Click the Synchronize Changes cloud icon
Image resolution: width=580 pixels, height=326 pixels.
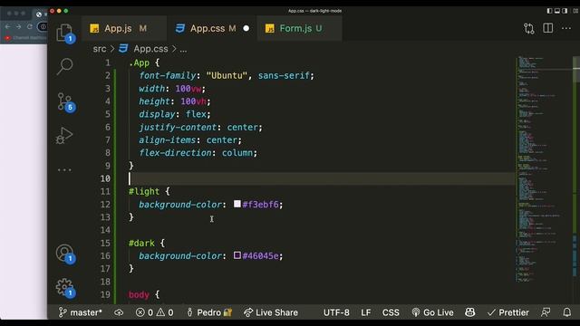tap(119, 312)
